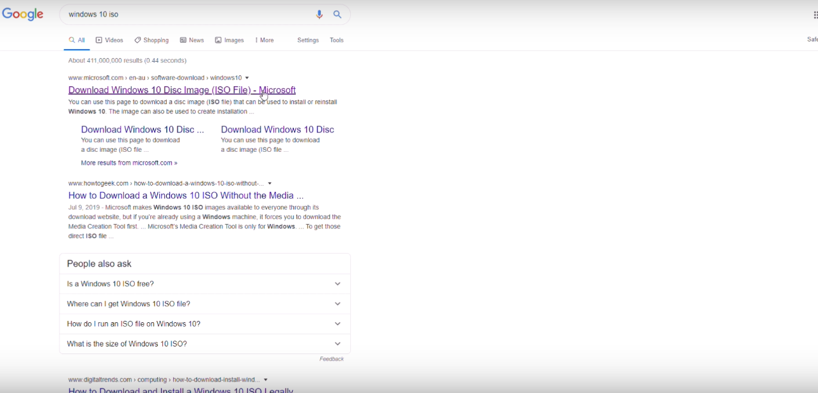Open the 'Download Windows 10 Disc' right sitelink
The width and height of the screenshot is (818, 393).
pyautogui.click(x=277, y=130)
